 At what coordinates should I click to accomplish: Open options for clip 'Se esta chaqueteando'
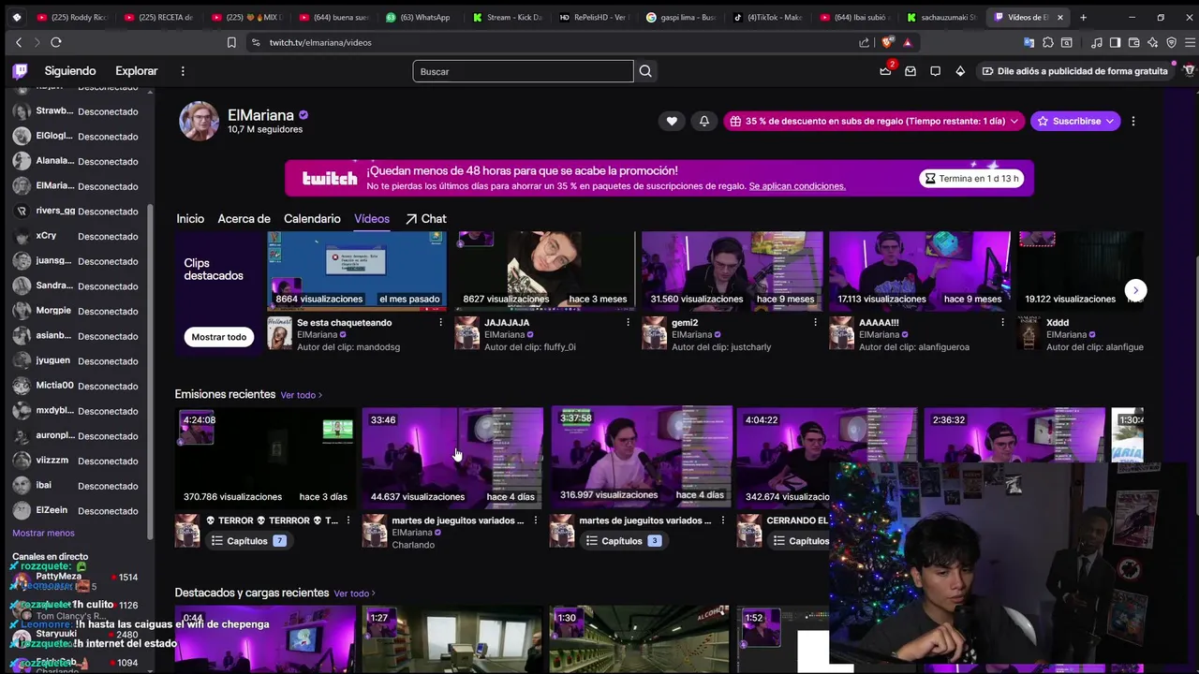[440, 323]
